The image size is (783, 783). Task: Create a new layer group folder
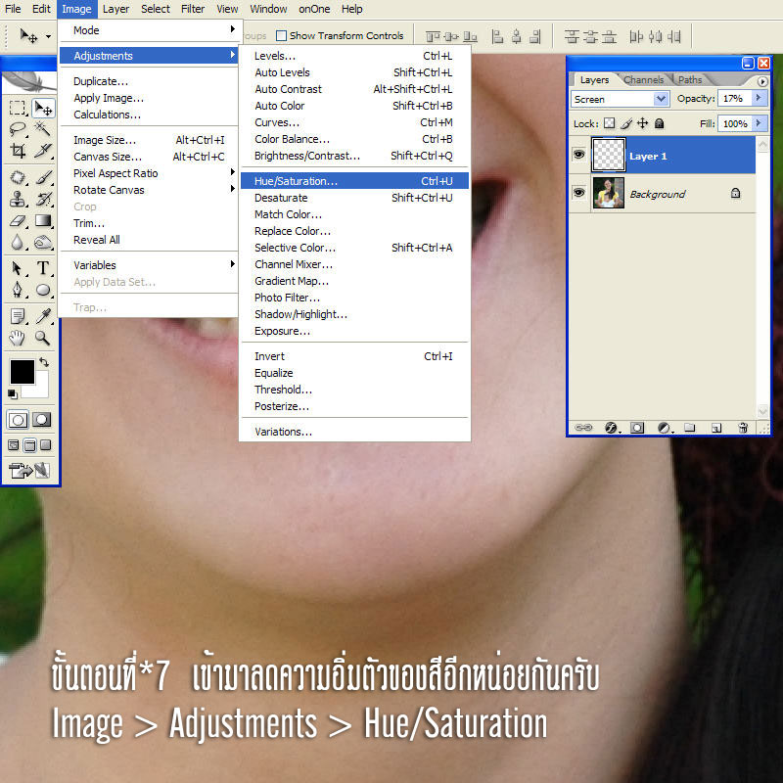click(690, 428)
